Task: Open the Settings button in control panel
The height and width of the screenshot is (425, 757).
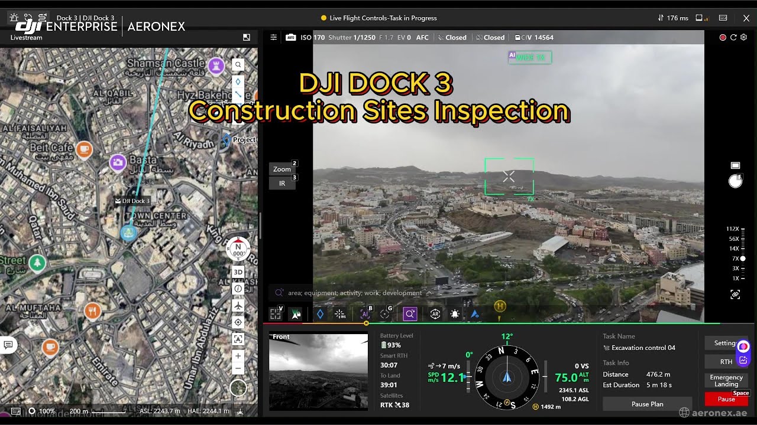Action: (x=726, y=343)
